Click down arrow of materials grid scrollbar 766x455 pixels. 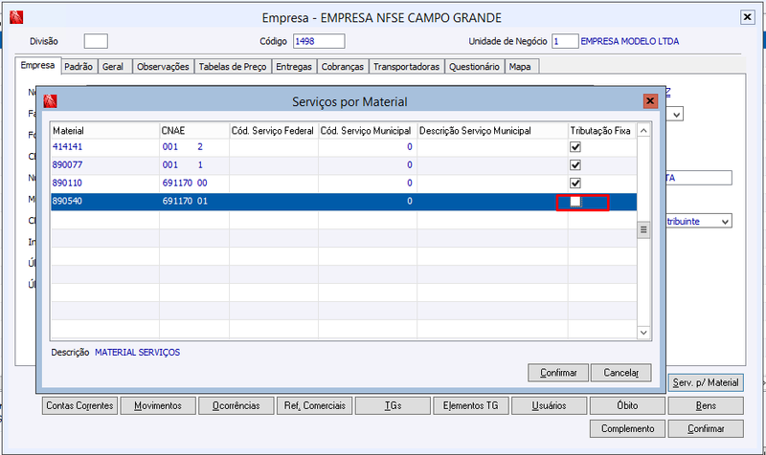tap(643, 332)
